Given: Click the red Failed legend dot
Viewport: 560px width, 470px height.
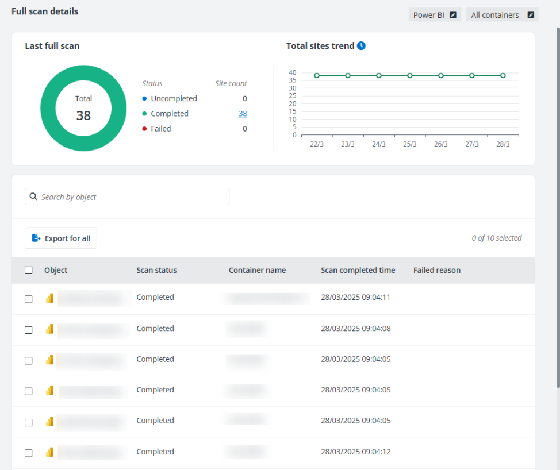Looking at the screenshot, I should tap(144, 128).
